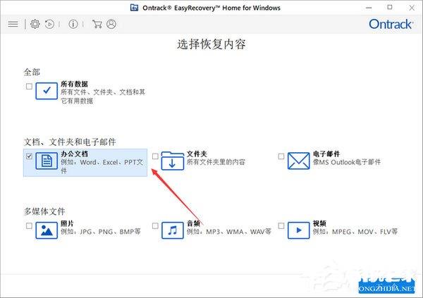Click the 办公文档 label
Viewport: 423px width, 298px height.
point(74,154)
